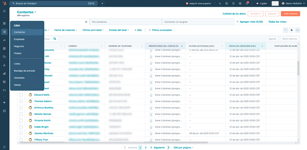Screen dimensions: 307x150
Task: Click the vertical table scrollbar thumb
Action: pyautogui.click(x=298, y=68)
